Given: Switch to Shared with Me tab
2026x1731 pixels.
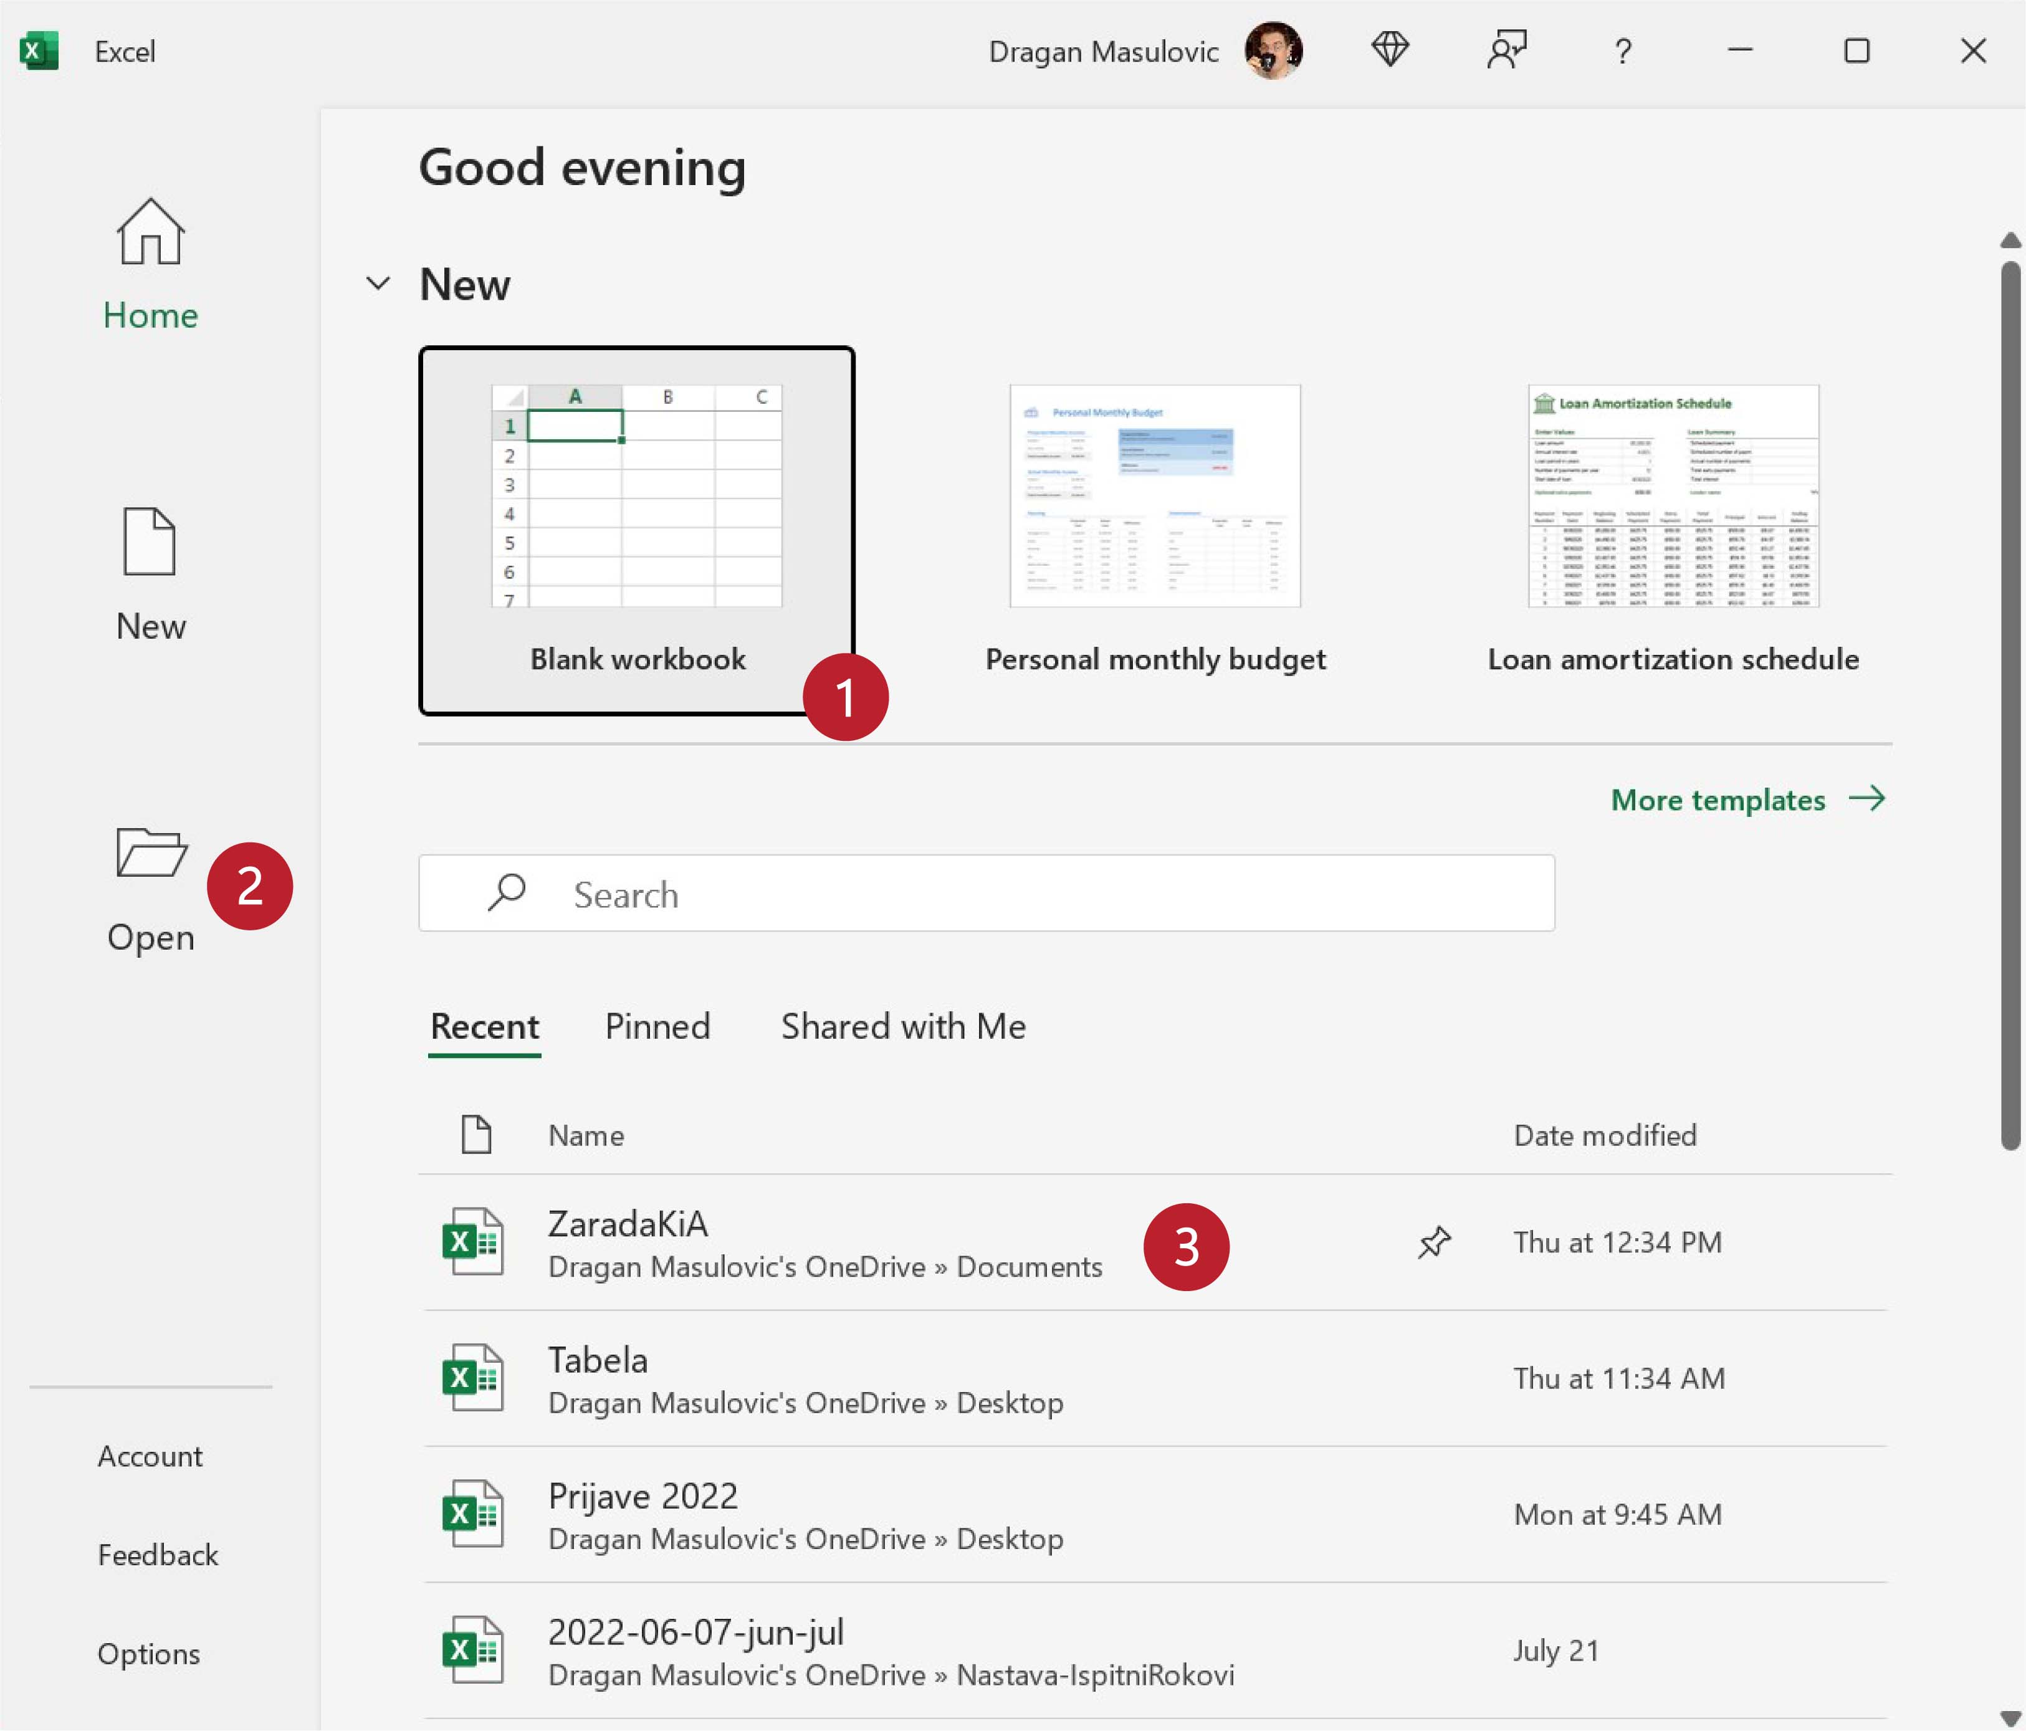Looking at the screenshot, I should (x=902, y=1026).
